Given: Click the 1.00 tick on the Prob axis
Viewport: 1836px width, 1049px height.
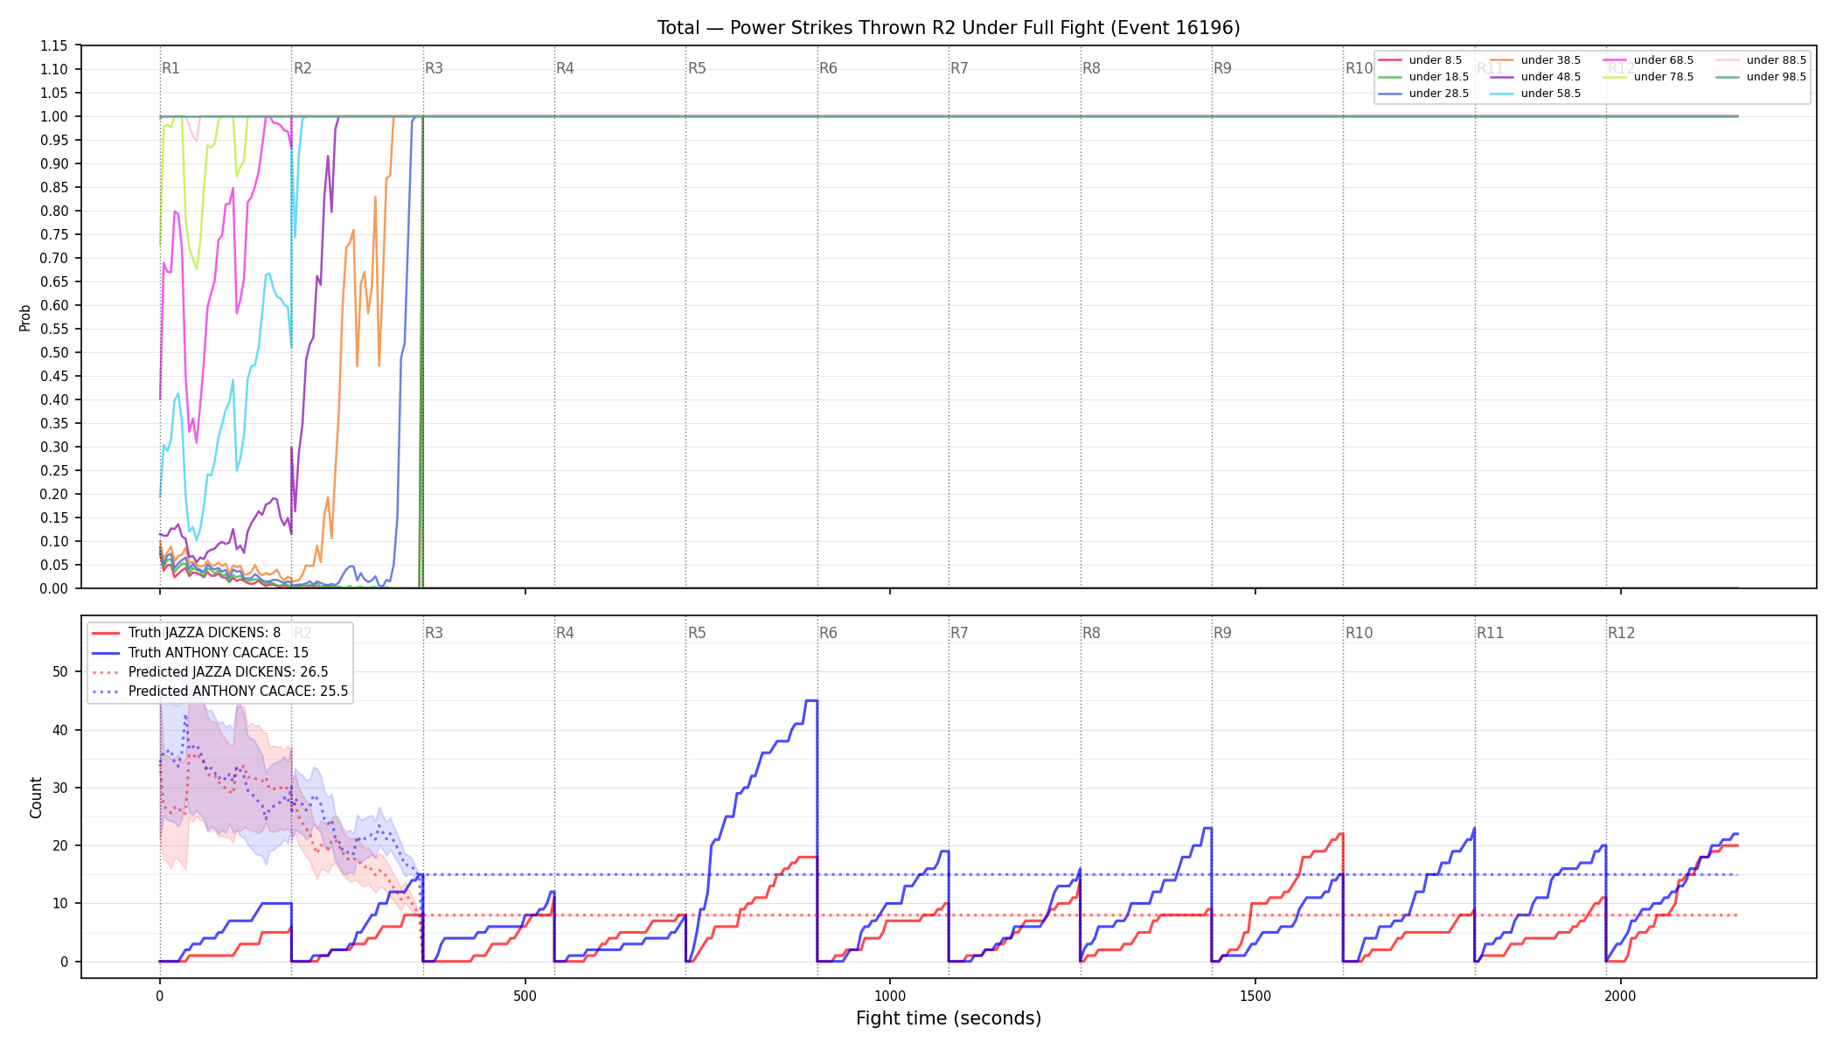Looking at the screenshot, I should tap(54, 116).
